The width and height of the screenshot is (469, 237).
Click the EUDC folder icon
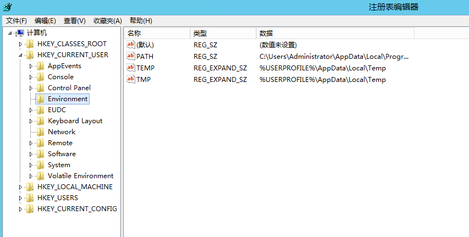coord(40,110)
